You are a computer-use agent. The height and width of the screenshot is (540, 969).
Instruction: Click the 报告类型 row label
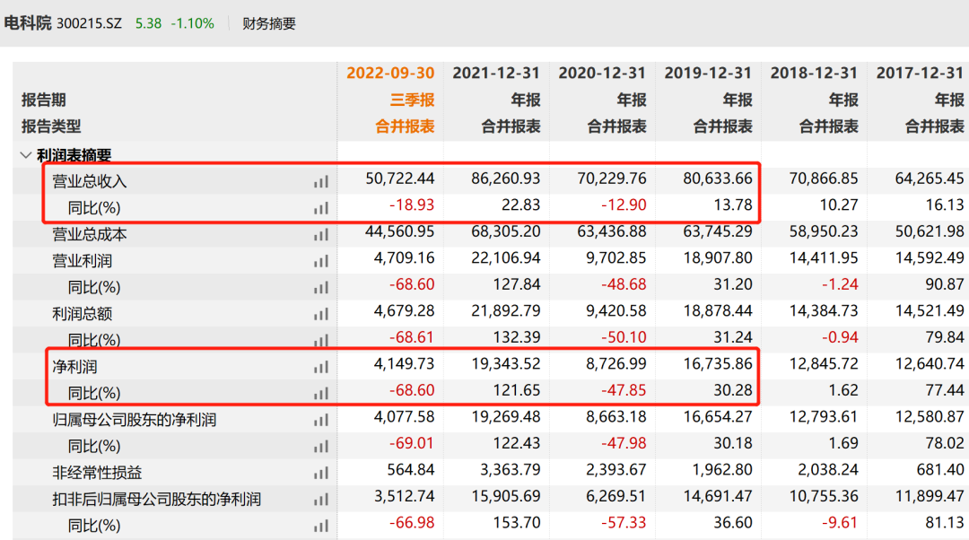click(x=50, y=126)
